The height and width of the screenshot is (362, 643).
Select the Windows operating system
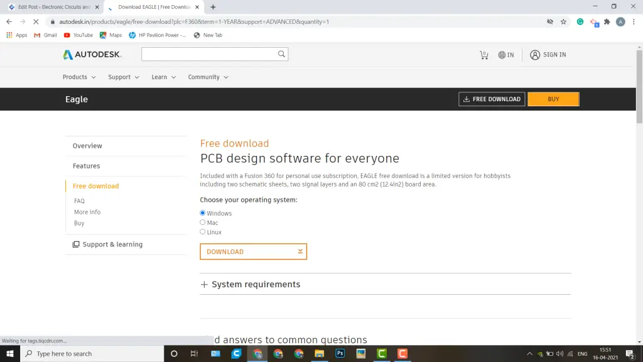tap(203, 213)
